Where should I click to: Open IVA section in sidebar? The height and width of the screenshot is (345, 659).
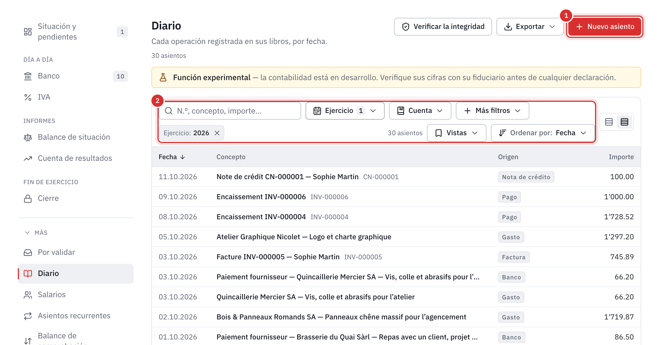76,97
